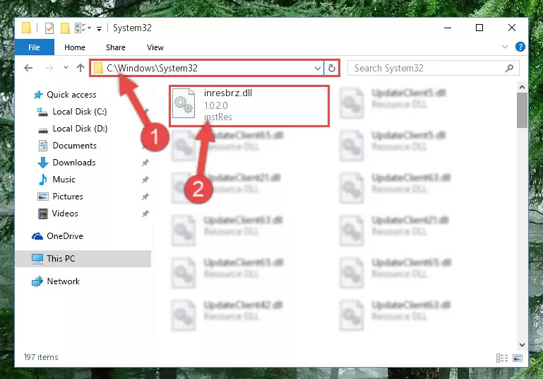The height and width of the screenshot is (379, 543).
Task: Click the Network computer icon
Action: point(37,281)
